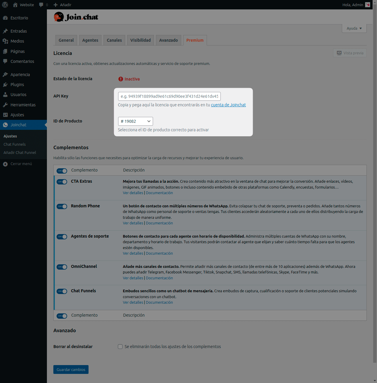Click the WordPress logo icon
The height and width of the screenshot is (383, 377).
pyautogui.click(x=5, y=5)
